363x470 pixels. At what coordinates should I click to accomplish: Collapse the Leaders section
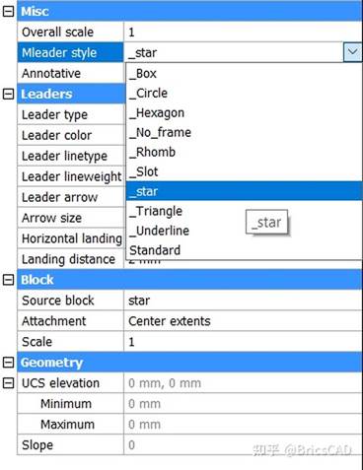pyautogui.click(x=8, y=95)
